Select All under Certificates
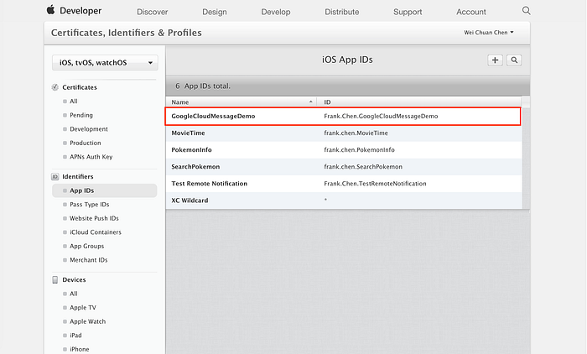This screenshot has height=354, width=587. [x=74, y=102]
